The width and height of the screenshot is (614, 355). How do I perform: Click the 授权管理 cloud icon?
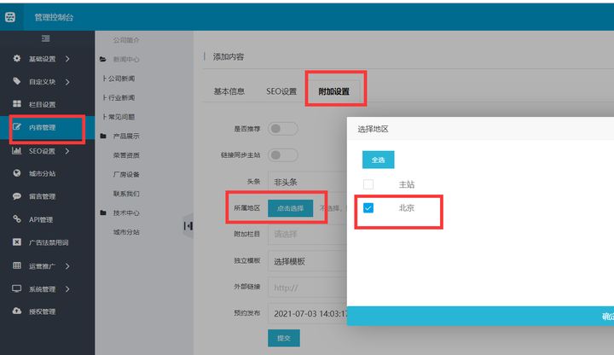[16, 311]
